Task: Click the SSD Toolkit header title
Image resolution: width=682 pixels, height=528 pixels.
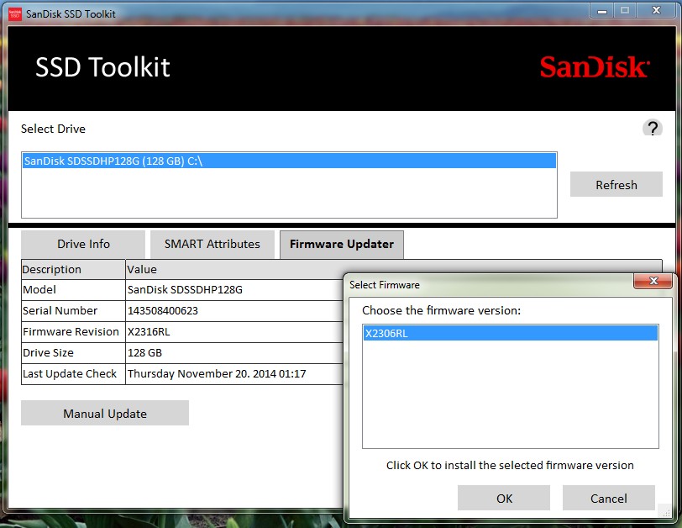Action: click(x=102, y=67)
